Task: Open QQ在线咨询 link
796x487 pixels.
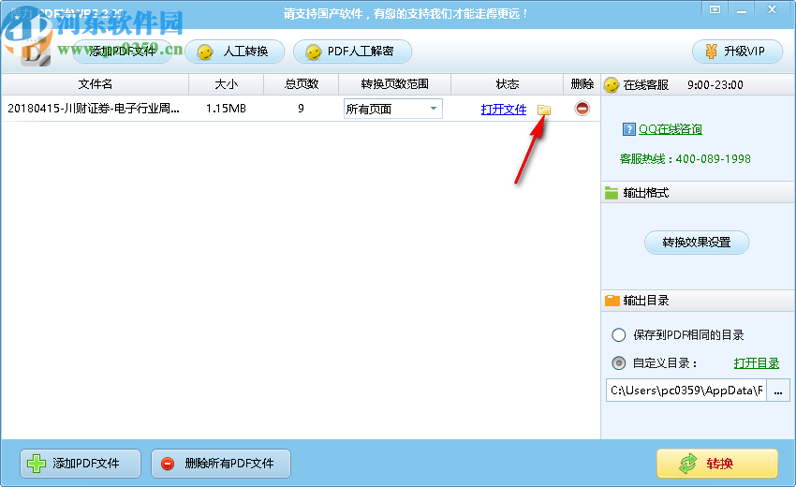Action: coord(671,129)
